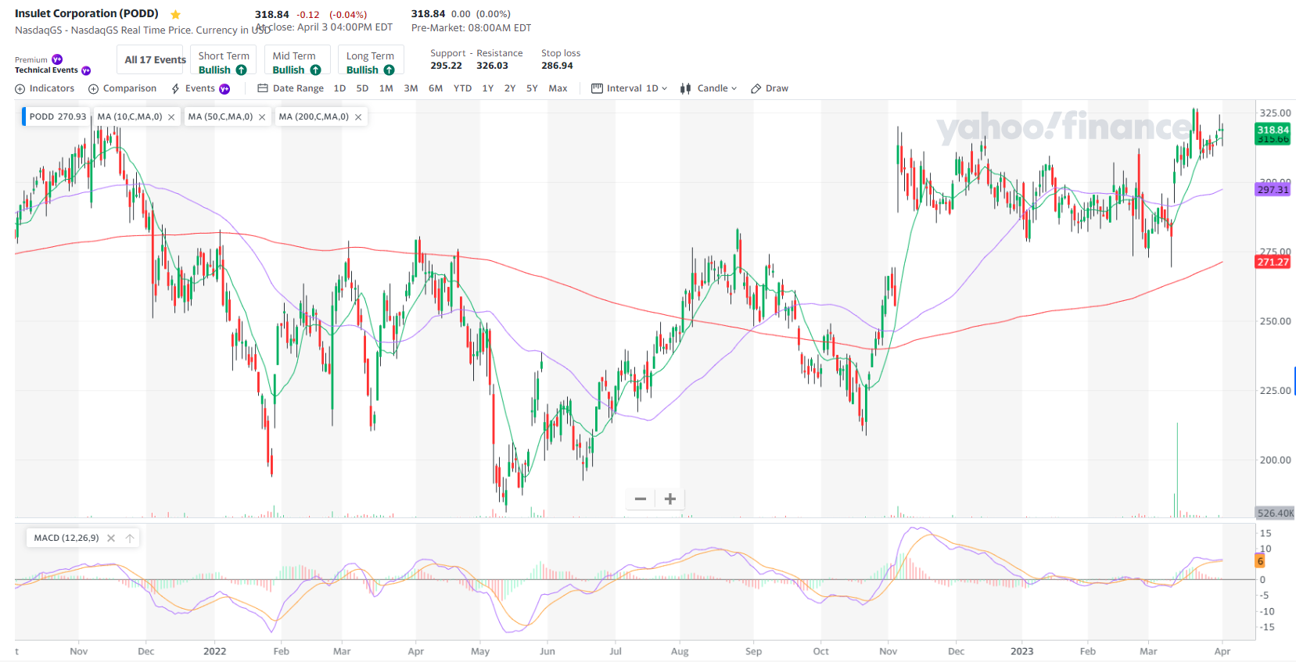Viewport: 1296px width, 662px height.
Task: Open the Mid Term Bullish card
Action: click(x=296, y=60)
